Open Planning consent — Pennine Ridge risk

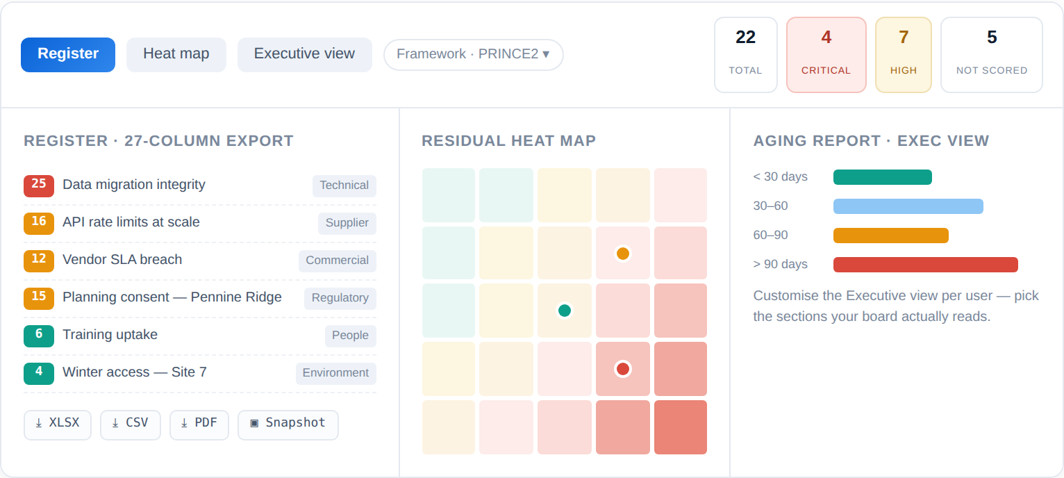click(x=172, y=297)
